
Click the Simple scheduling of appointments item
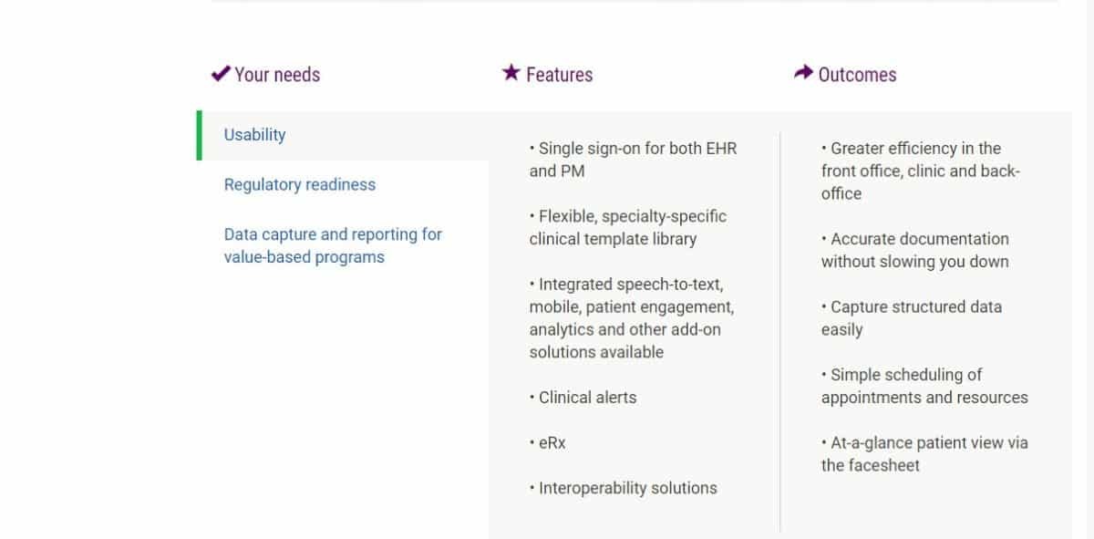pos(924,386)
